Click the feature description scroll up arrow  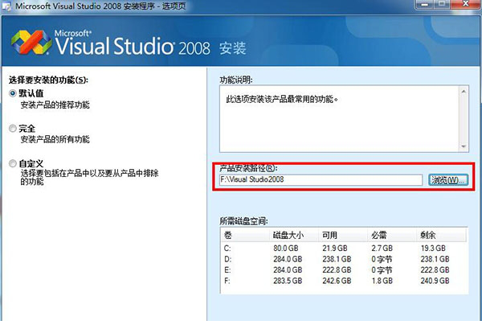pos(464,92)
